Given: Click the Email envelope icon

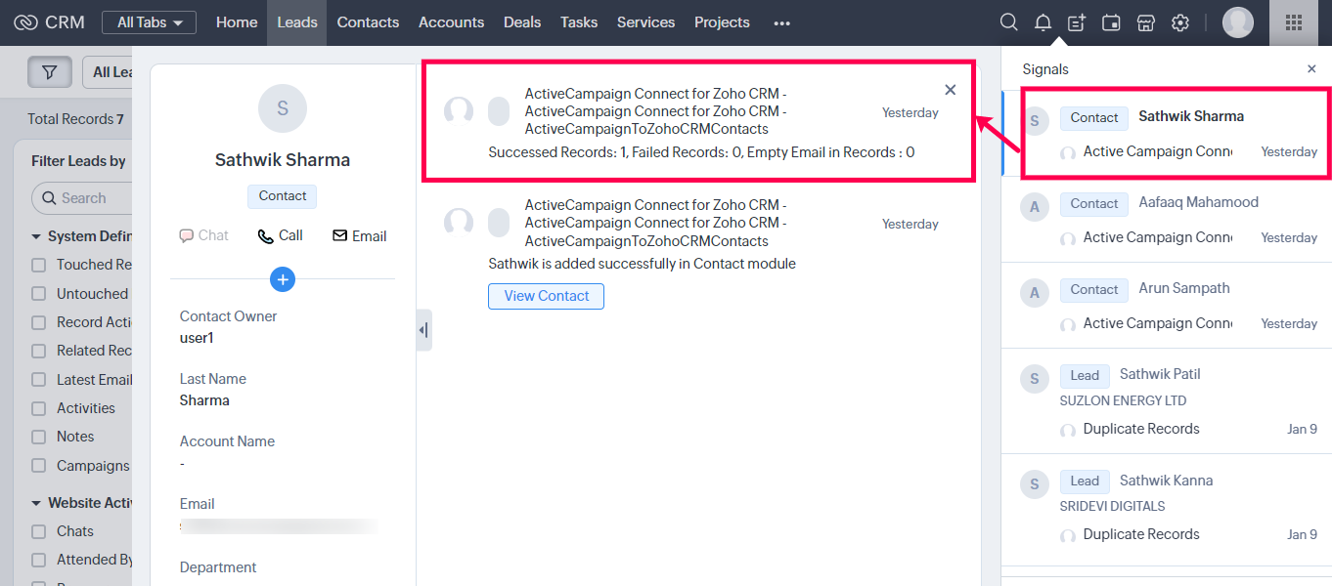Looking at the screenshot, I should coord(339,236).
